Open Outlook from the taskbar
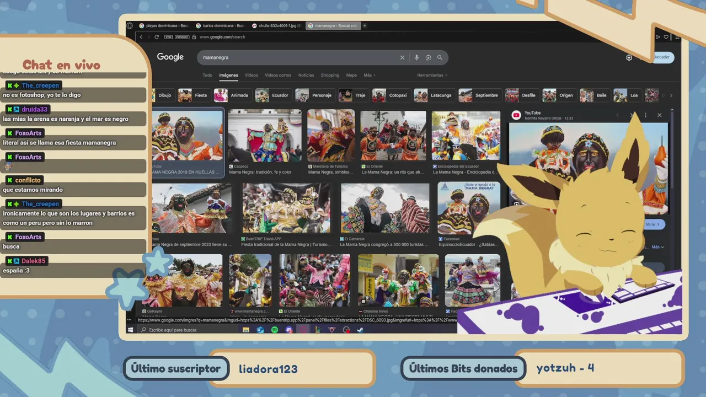 (260, 330)
